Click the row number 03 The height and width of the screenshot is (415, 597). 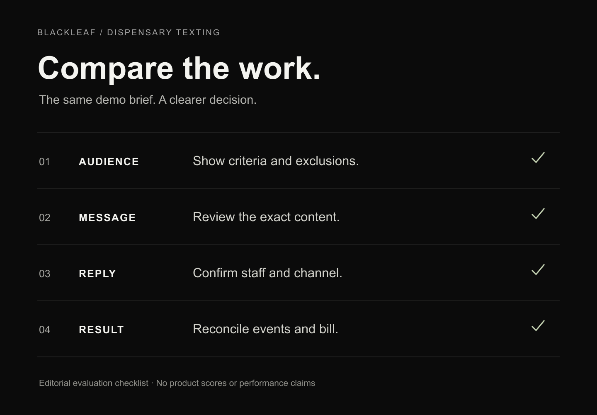coord(45,274)
